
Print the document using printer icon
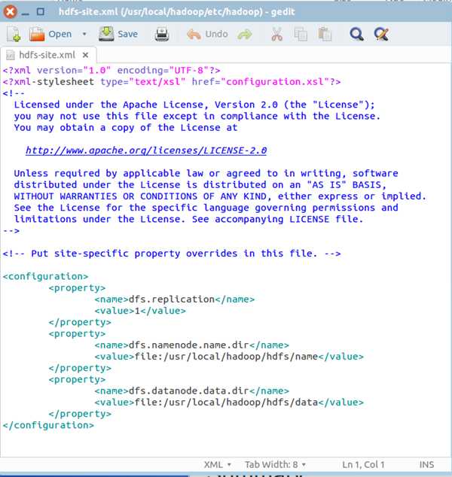coord(162,34)
